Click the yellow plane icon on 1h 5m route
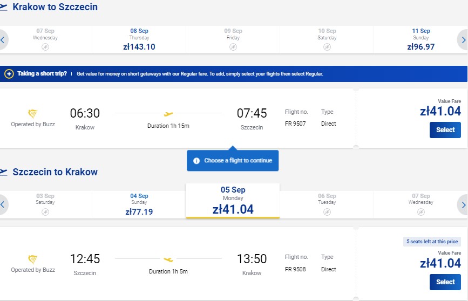The width and height of the screenshot is (468, 301). (x=168, y=259)
